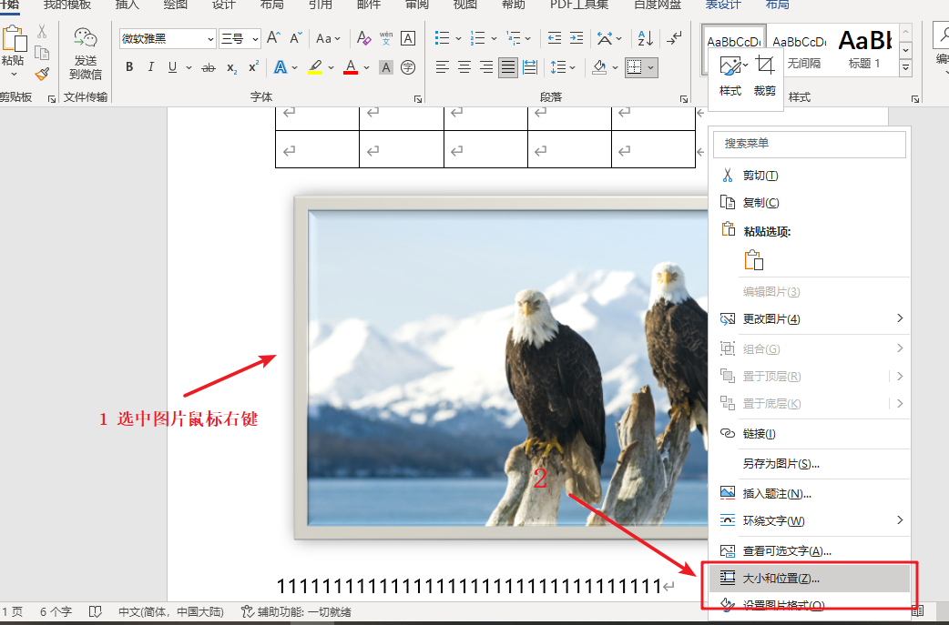Click Enclose Characters icon

pos(408,67)
